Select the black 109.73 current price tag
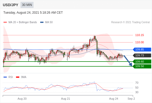 click(142, 55)
